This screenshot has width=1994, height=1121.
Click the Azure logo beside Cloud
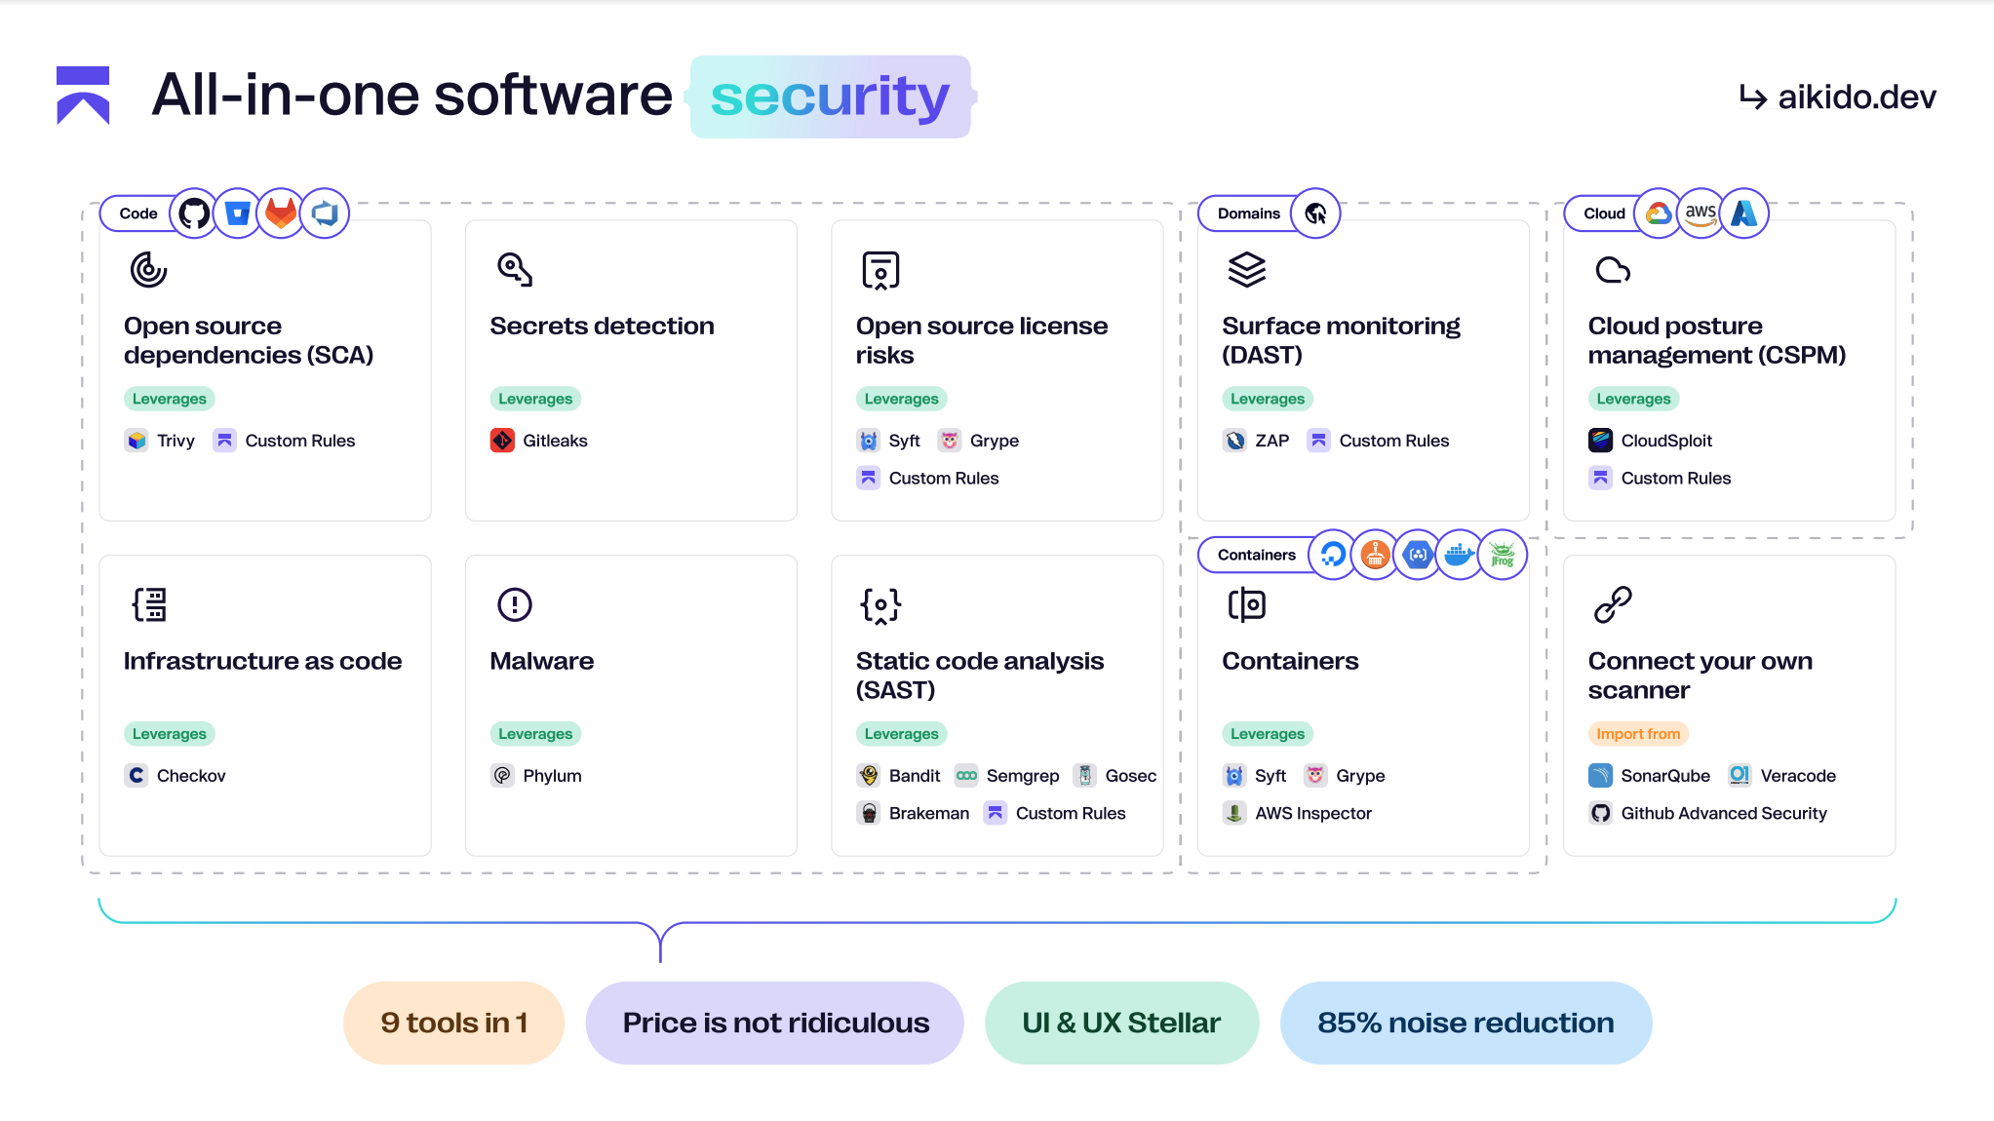coord(1743,213)
